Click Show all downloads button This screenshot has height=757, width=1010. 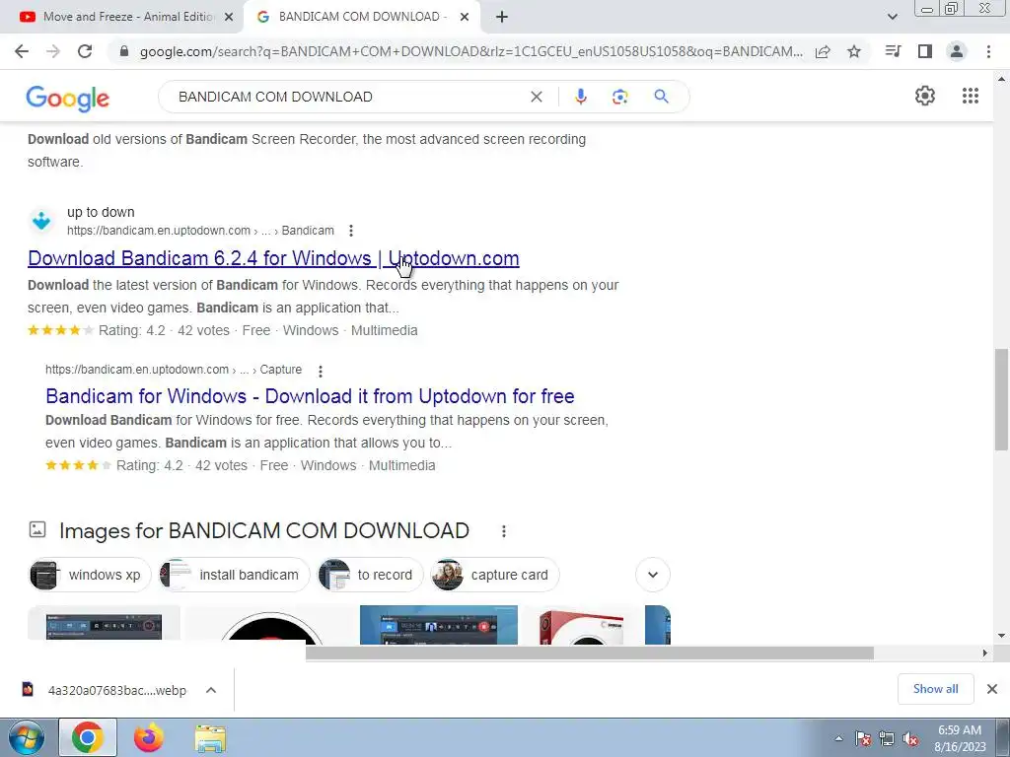pyautogui.click(x=935, y=689)
